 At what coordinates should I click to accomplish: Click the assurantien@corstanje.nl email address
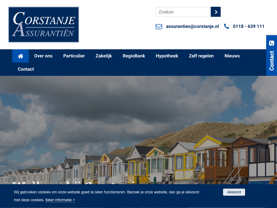(x=192, y=27)
